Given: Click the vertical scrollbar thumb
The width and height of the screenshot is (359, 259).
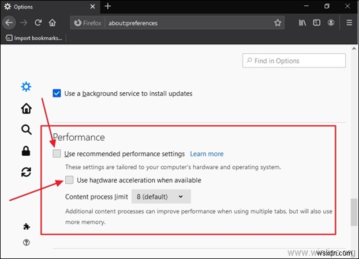Looking at the screenshot, I should pyautogui.click(x=353, y=212).
